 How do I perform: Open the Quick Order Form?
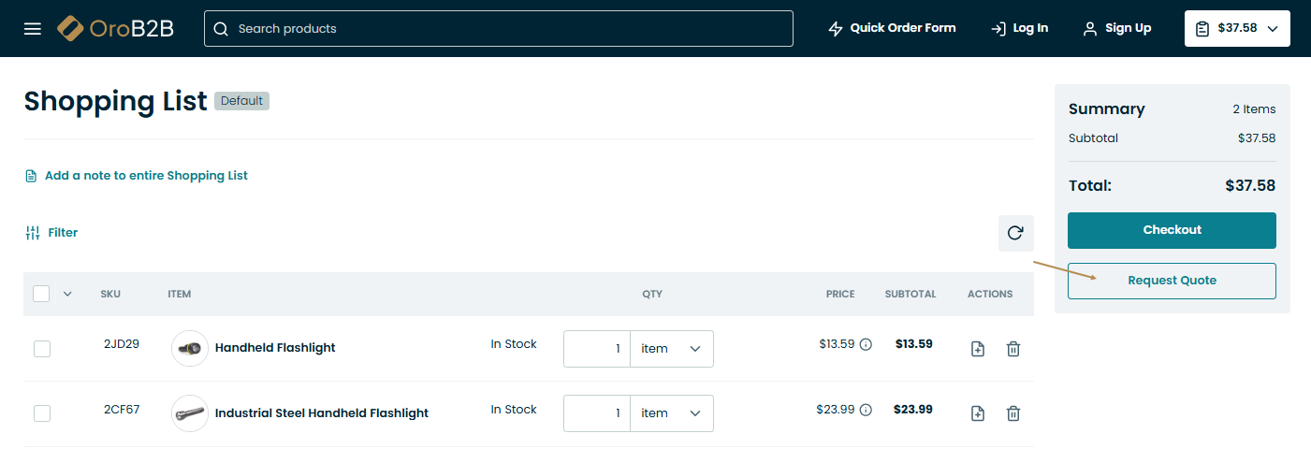click(x=892, y=28)
